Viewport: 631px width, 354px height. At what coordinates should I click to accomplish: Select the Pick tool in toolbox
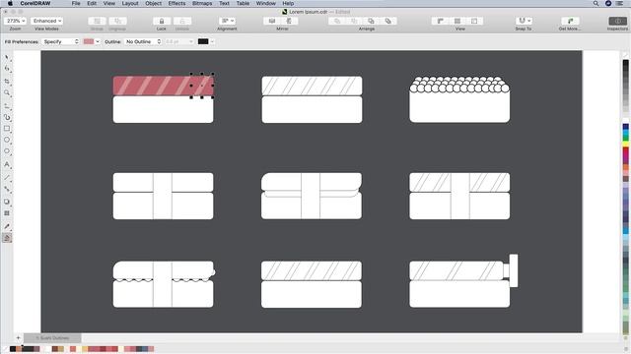[7, 57]
